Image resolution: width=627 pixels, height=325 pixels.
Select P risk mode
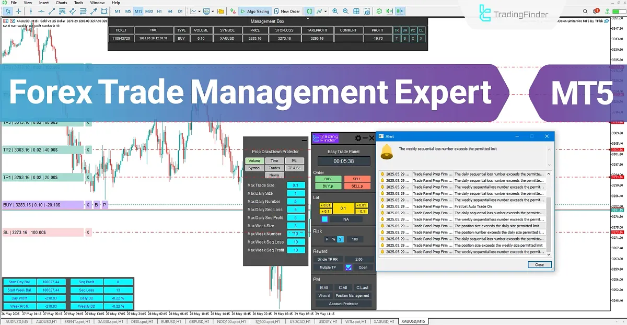[327, 239]
